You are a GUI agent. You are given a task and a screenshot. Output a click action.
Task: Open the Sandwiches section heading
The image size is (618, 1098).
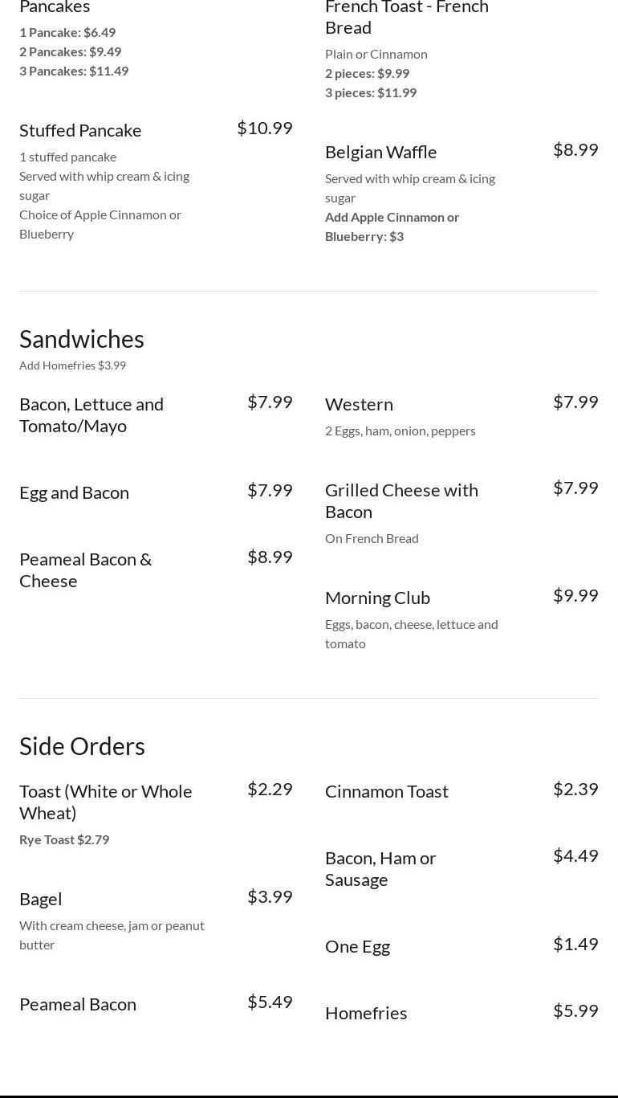[82, 339]
